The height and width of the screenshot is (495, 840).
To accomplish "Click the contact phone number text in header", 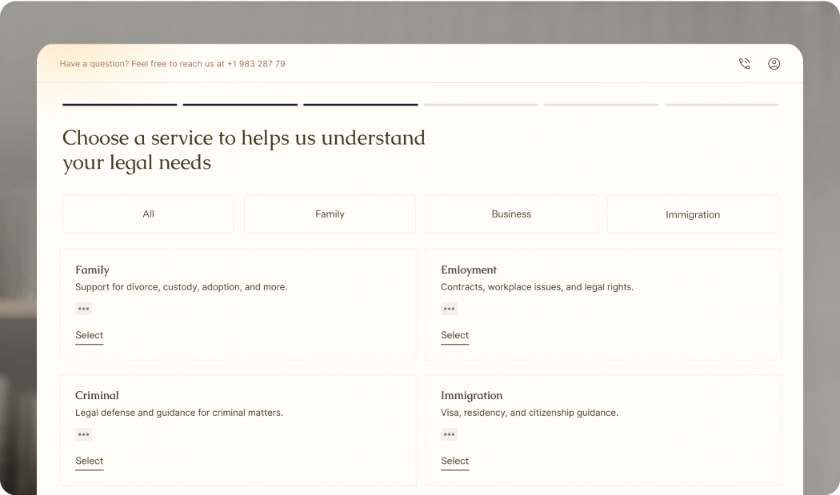I will (255, 64).
